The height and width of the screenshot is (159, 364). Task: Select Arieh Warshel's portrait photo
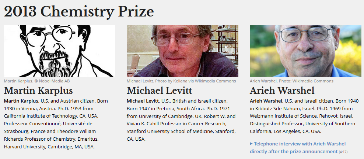click(x=305, y=51)
